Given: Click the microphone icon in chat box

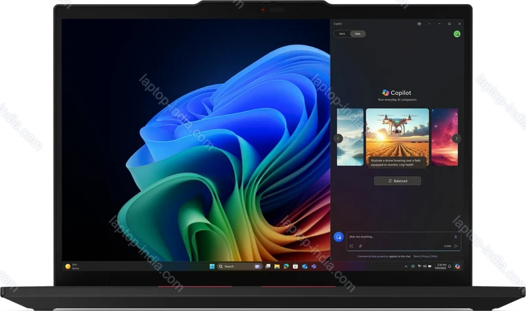Looking at the screenshot, I should click(x=455, y=236).
